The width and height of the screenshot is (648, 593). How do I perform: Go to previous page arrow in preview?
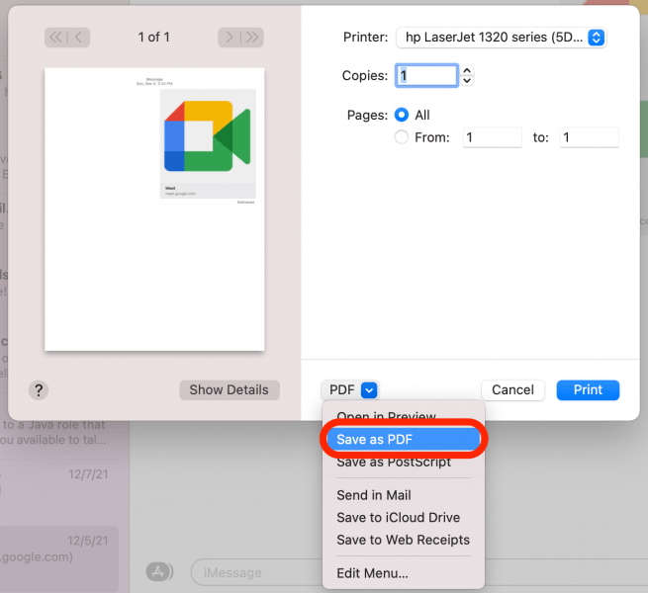(x=78, y=38)
